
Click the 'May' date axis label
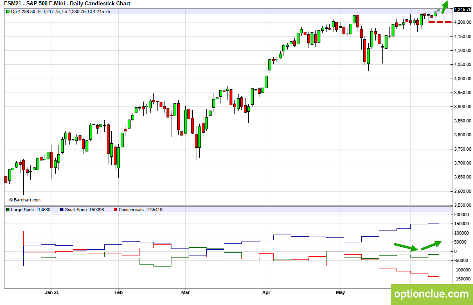pos(340,292)
